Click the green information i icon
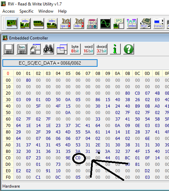The image size is (169, 191). coord(115,49)
